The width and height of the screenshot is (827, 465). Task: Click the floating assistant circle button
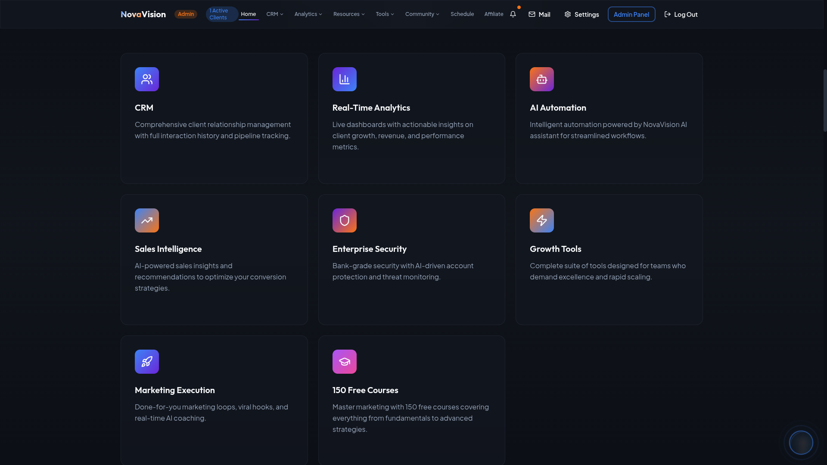click(x=801, y=442)
